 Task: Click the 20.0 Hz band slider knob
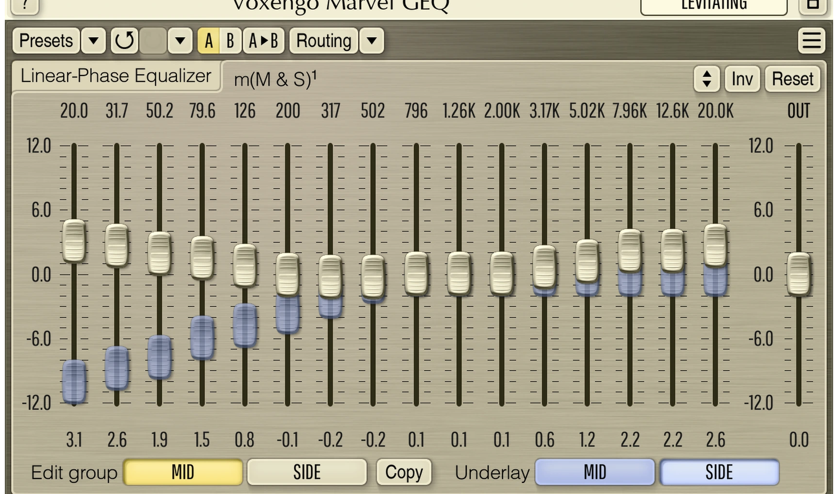pos(74,241)
